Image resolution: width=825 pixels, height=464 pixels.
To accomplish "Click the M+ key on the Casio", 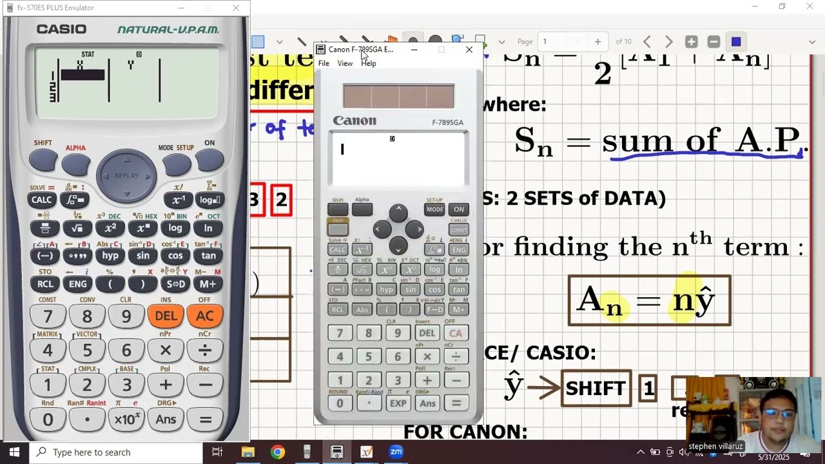I will coord(208,284).
